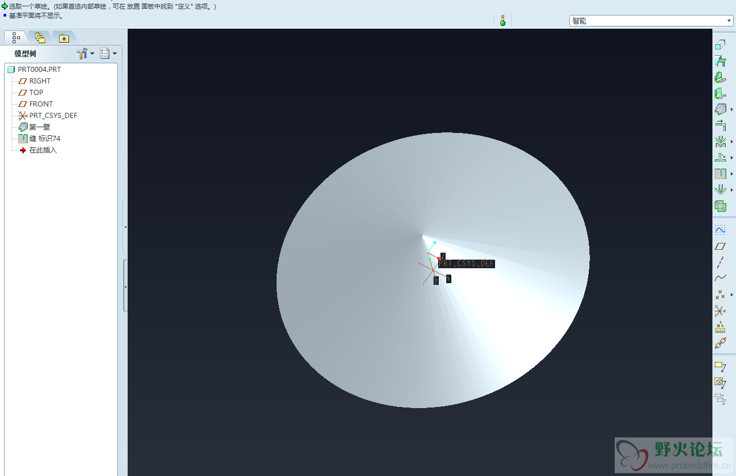
Task: Open the model tree show list icon
Action: (x=105, y=54)
